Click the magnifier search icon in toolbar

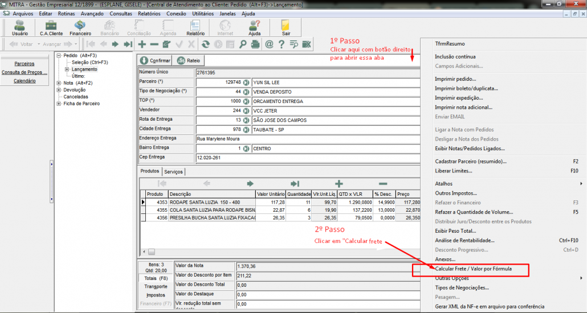coord(243,44)
